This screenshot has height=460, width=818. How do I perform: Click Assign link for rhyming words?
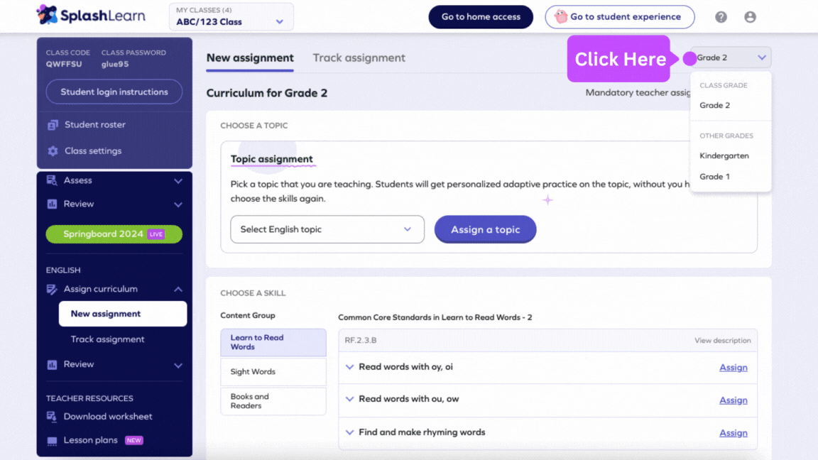pyautogui.click(x=733, y=433)
